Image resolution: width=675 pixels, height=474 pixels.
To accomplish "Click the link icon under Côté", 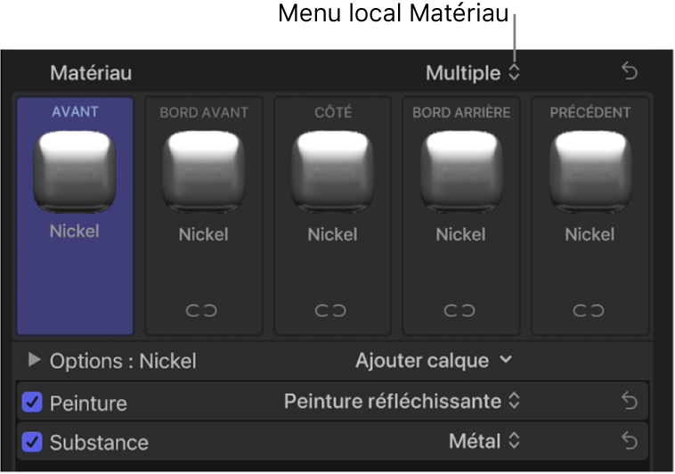I will tap(332, 310).
